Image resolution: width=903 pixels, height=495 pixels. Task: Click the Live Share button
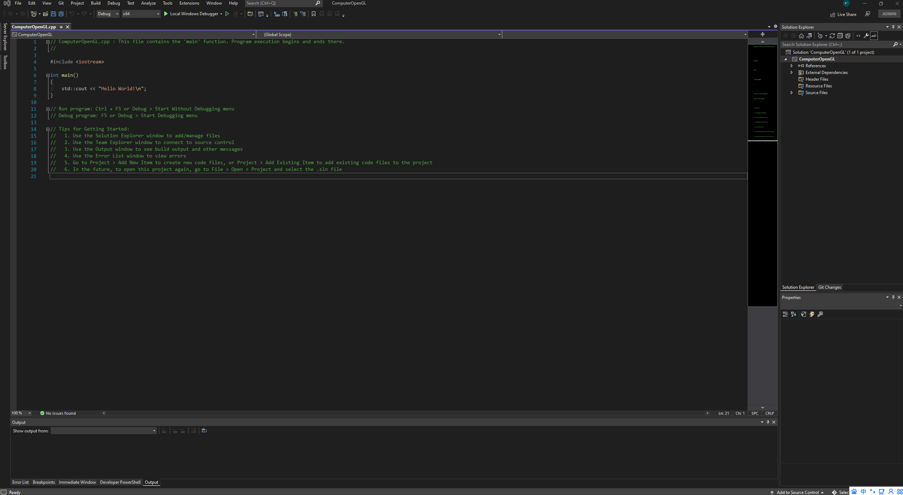(844, 15)
